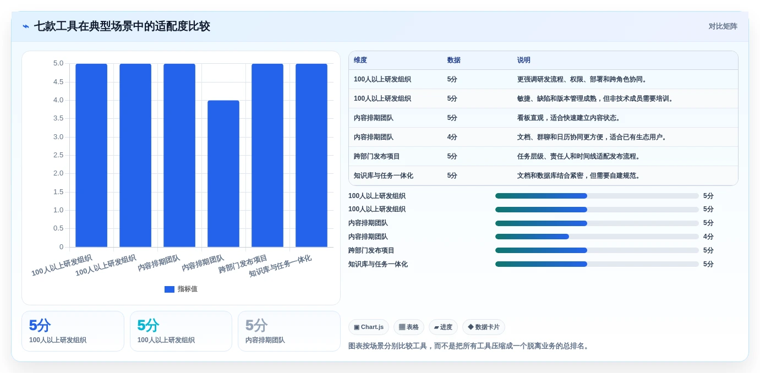
Task: Open the gray 5分 内容排期团队 card
Action: [289, 331]
